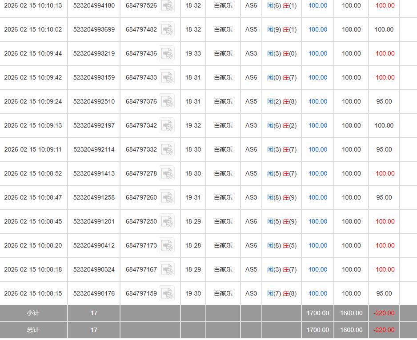417x340 pixels.
Task: View video replay of round 684797376
Action: pyautogui.click(x=167, y=102)
